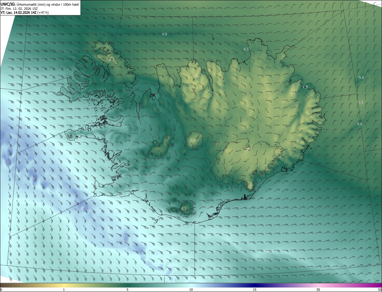This screenshot has width=382, height=292.
Task: Click the 50 tick on the color scale
Action: 380,290
